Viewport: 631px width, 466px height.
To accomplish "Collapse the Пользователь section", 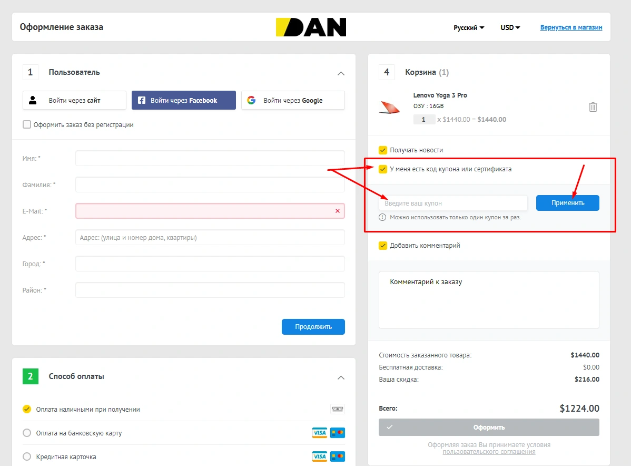I will click(341, 73).
